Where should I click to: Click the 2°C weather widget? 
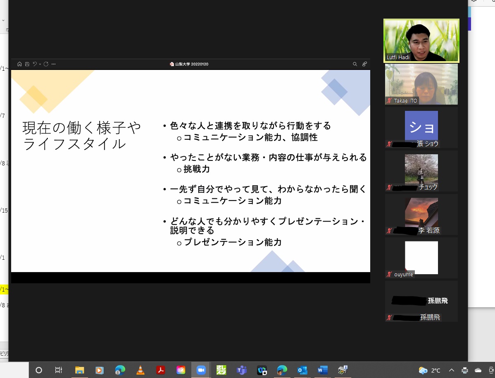coord(430,370)
